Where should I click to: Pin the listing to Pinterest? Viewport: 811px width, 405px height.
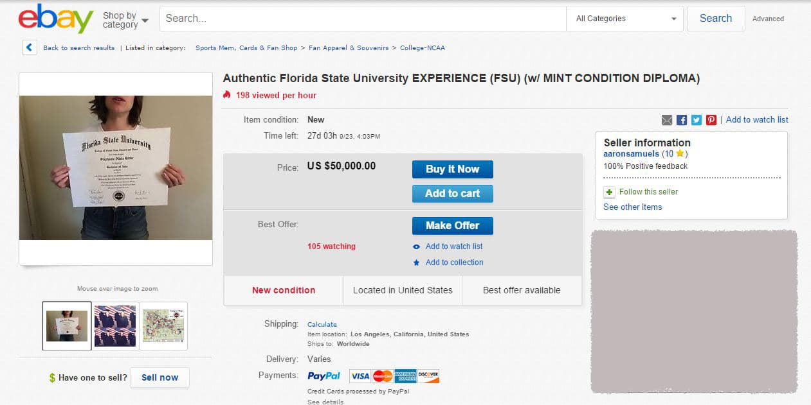pyautogui.click(x=711, y=119)
